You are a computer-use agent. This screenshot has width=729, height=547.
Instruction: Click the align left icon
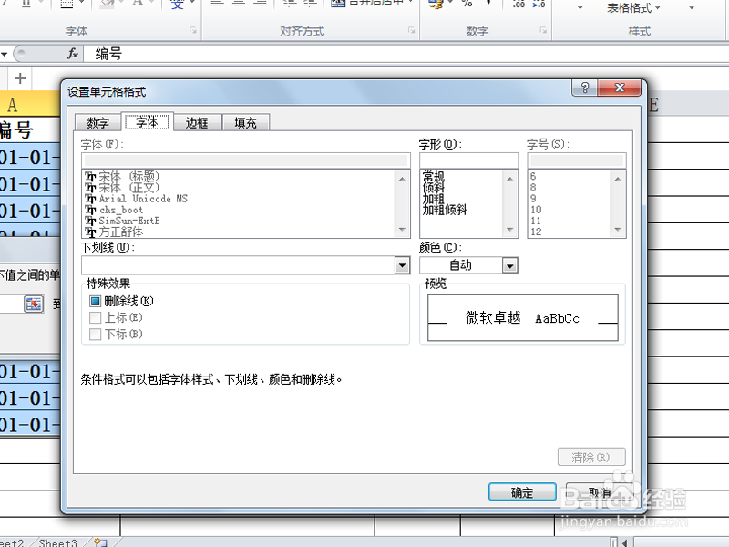point(217,4)
